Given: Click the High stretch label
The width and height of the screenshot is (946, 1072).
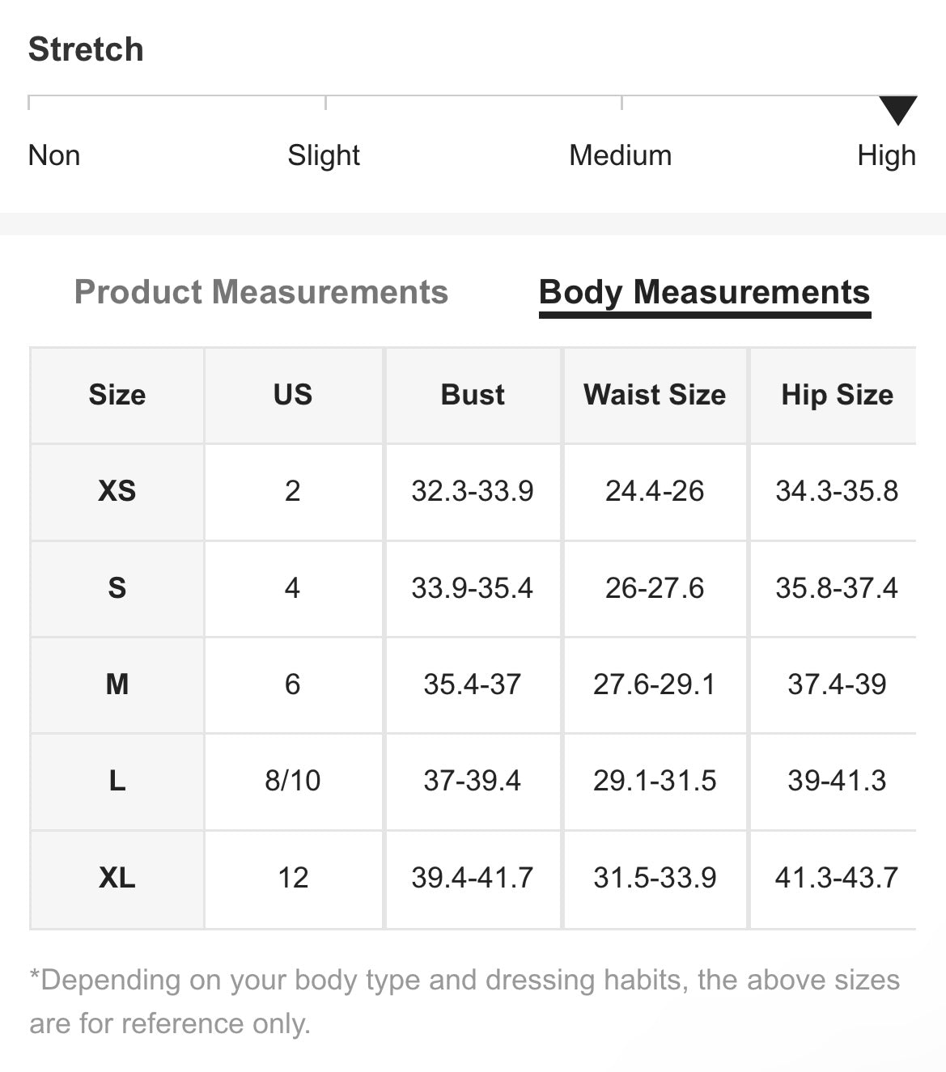Looking at the screenshot, I should click(886, 155).
